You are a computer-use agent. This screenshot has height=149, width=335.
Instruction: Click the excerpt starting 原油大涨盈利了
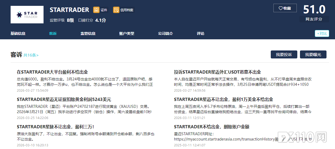(85, 137)
